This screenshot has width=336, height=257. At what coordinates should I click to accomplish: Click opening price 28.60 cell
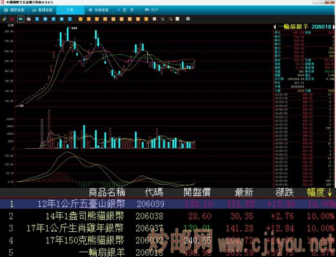(200, 216)
